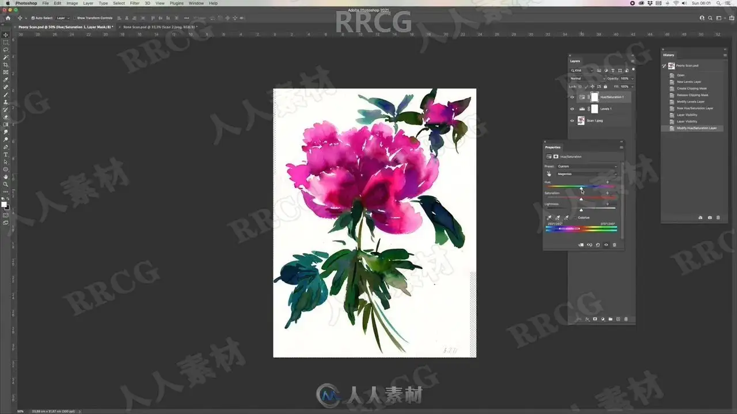737x414 pixels.
Task: Select the Eyedropper tool in toolbox
Action: [6, 79]
